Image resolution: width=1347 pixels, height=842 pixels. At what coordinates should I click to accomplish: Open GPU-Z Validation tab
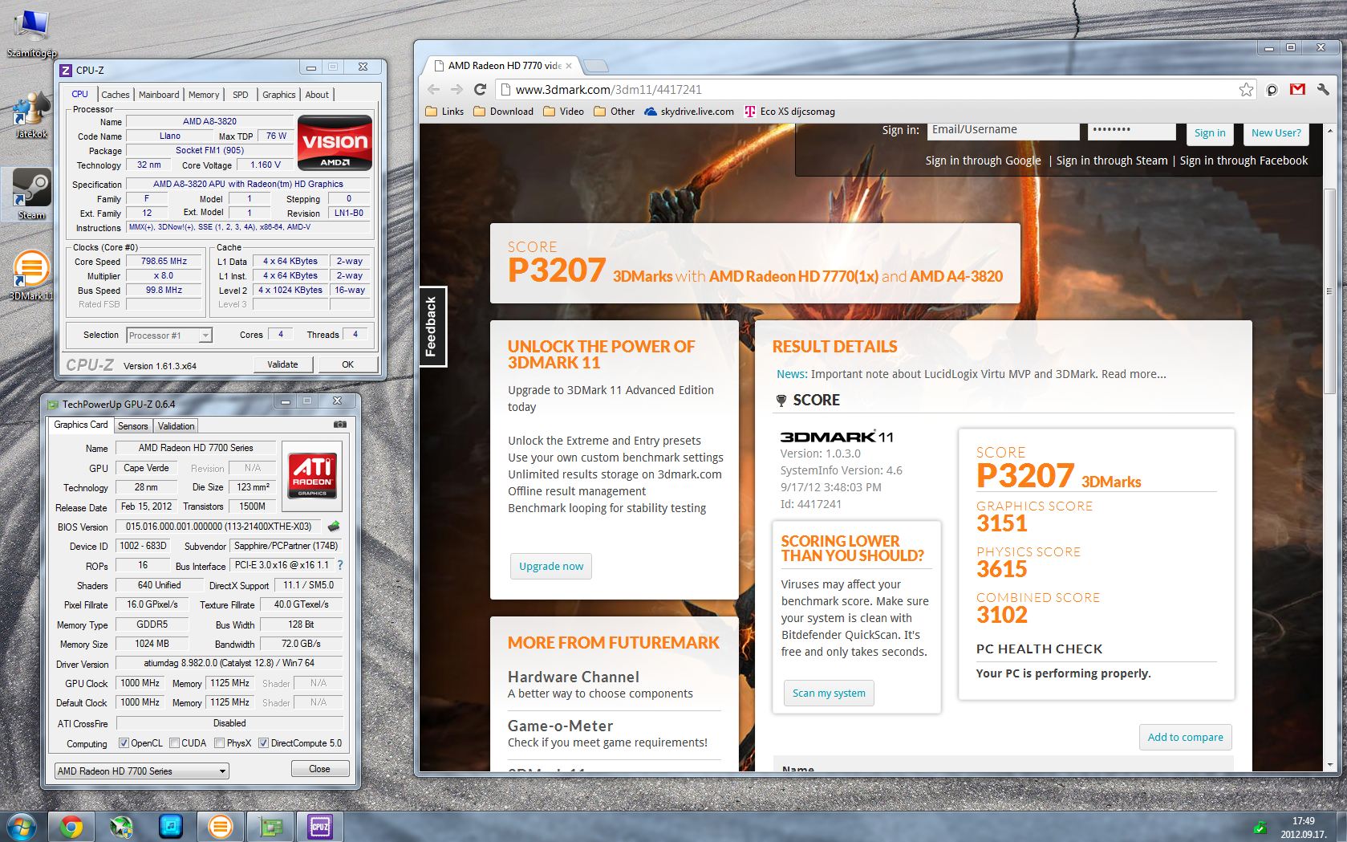[176, 426]
